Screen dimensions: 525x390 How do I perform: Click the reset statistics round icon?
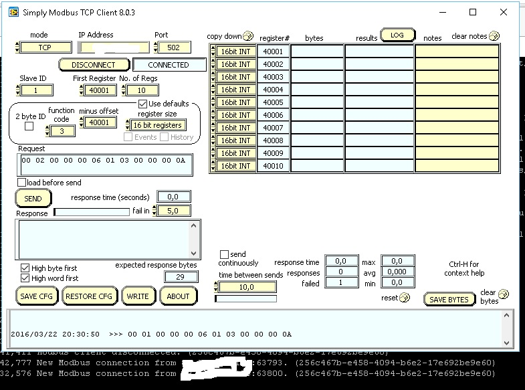(x=405, y=298)
